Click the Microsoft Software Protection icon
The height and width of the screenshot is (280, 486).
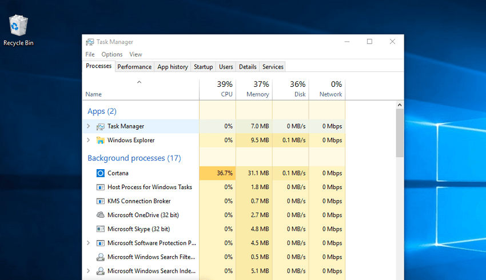(101, 243)
